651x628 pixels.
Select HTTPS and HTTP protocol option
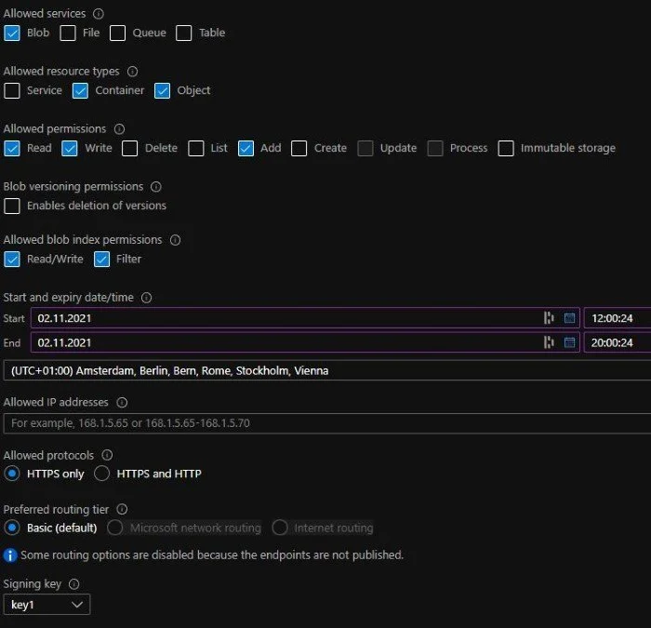point(102,474)
